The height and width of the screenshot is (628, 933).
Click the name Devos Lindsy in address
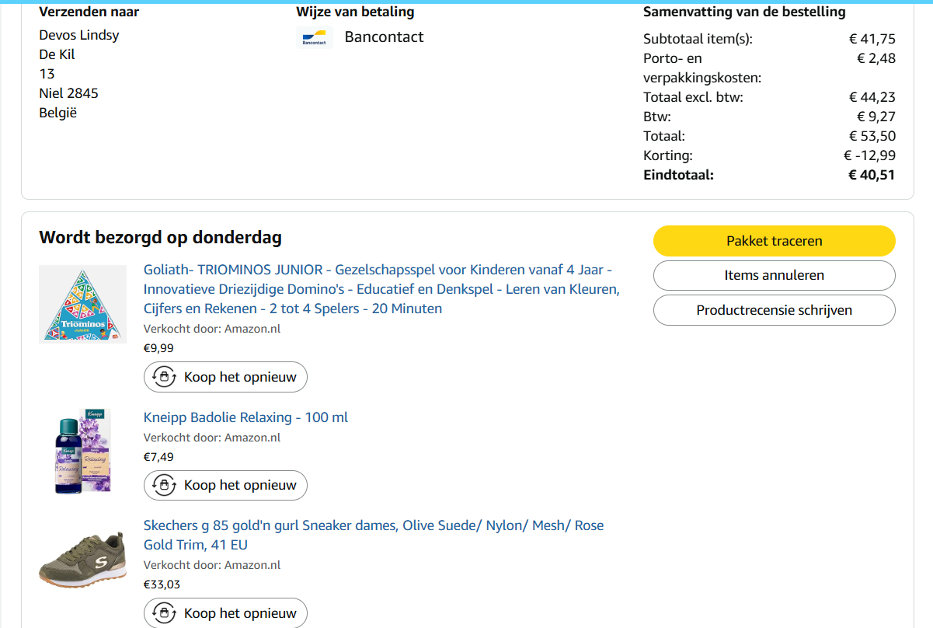pos(79,35)
